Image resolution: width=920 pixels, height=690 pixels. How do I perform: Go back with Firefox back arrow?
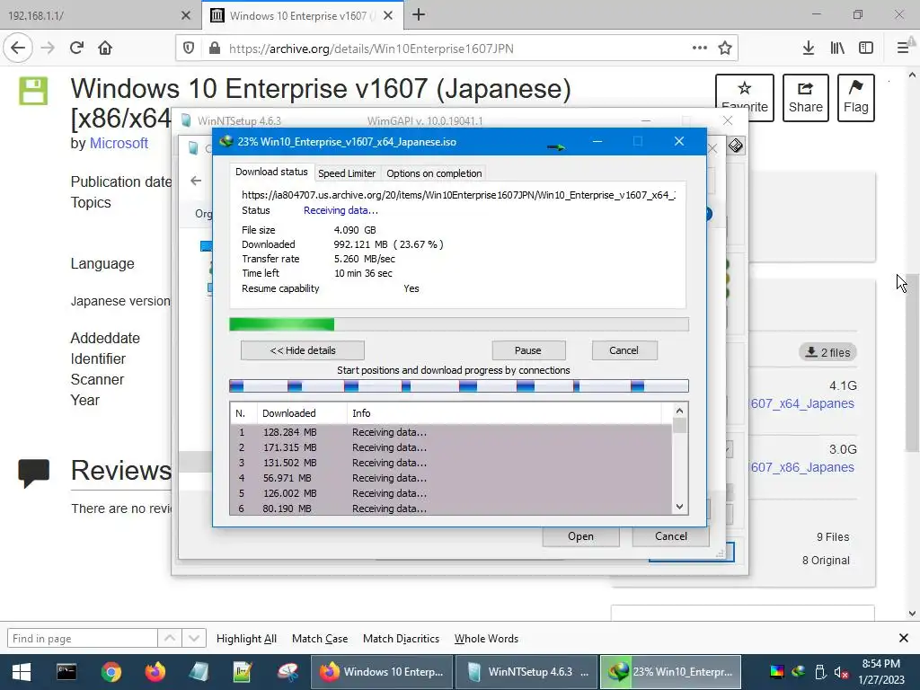[x=18, y=49]
